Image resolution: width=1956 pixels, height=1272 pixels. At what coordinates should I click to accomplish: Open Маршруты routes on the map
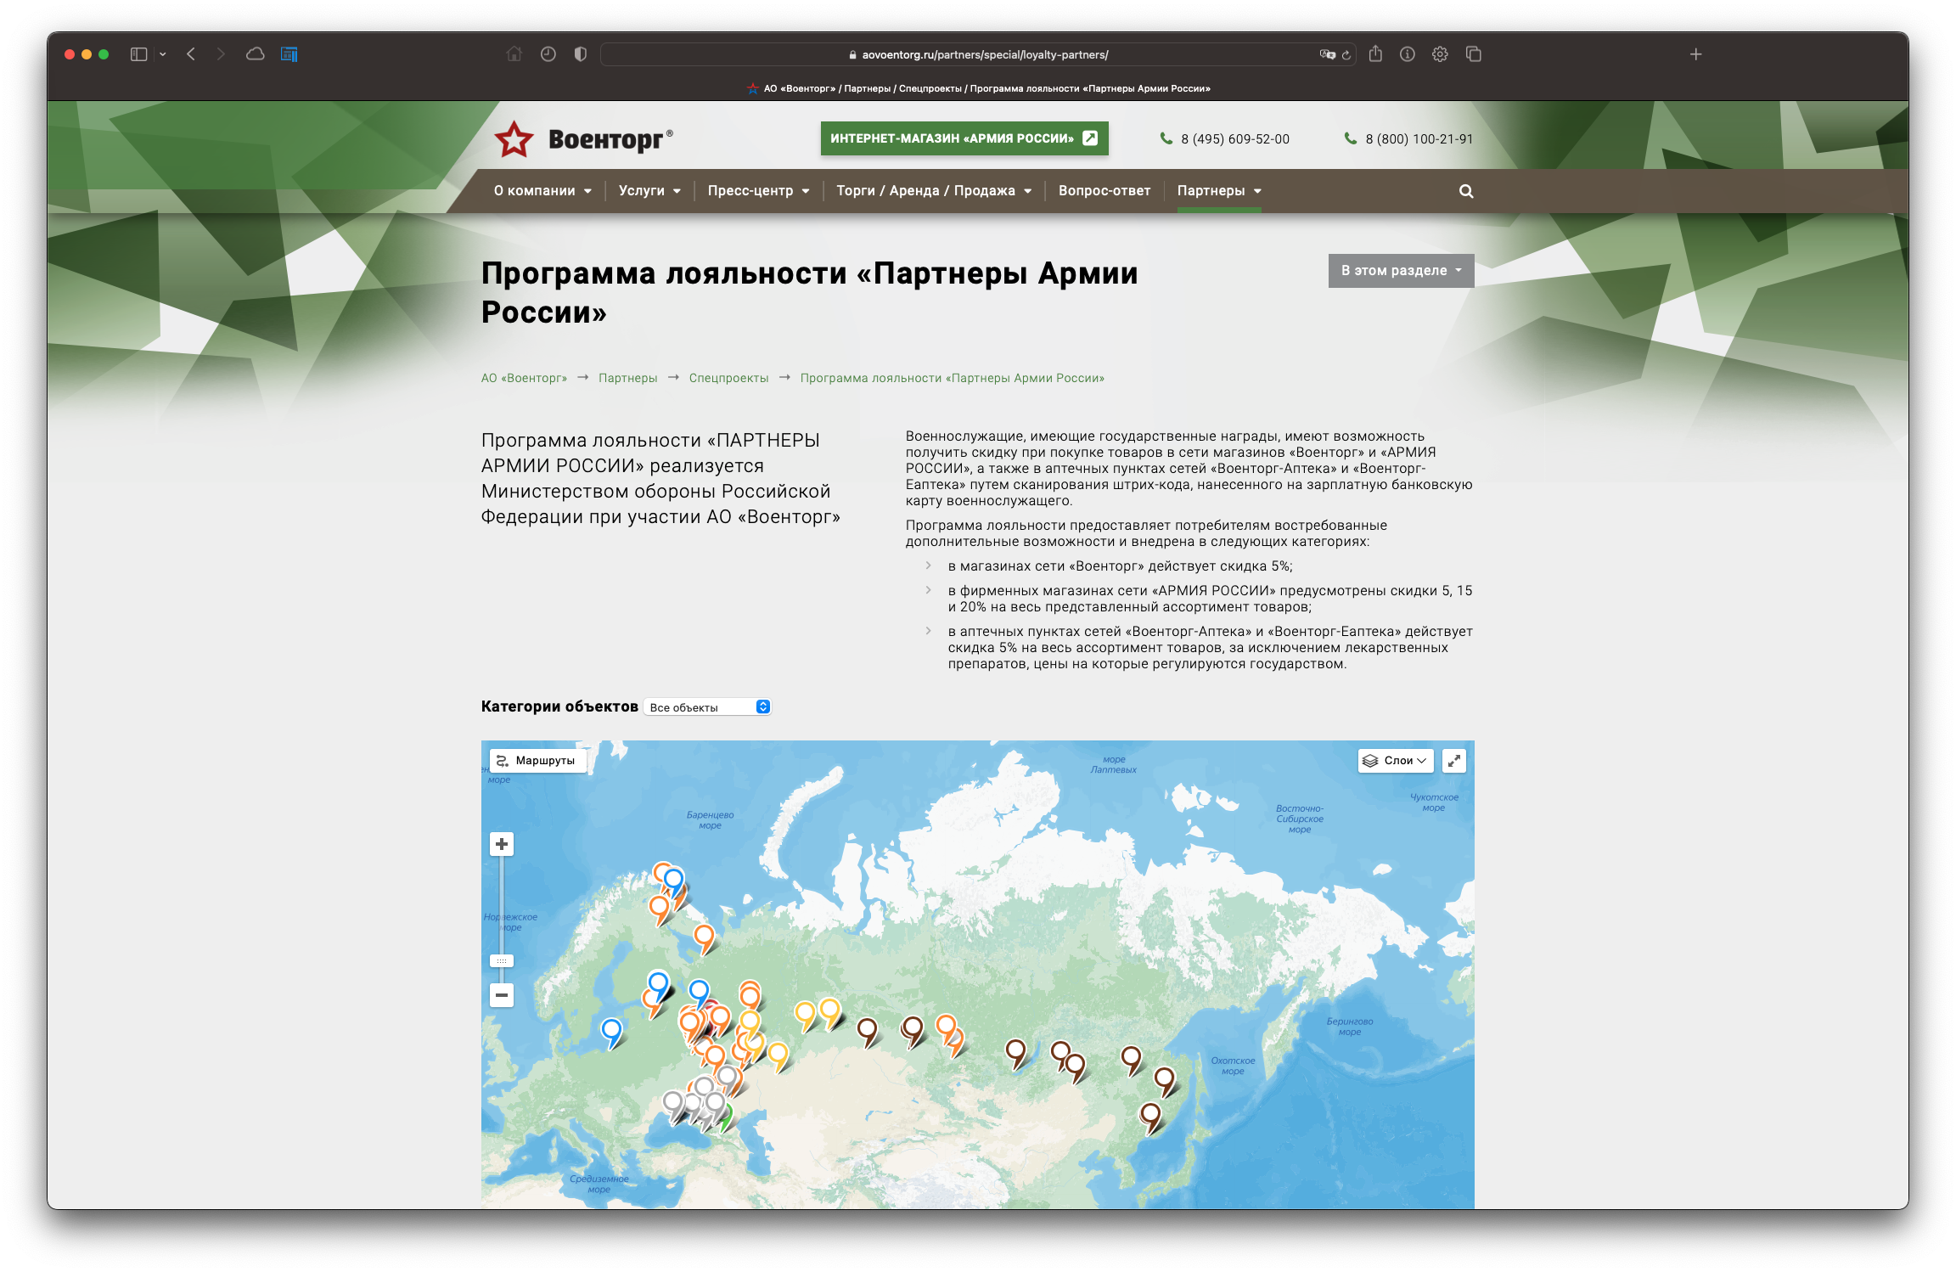[x=537, y=761]
